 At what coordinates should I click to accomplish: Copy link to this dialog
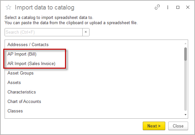[x=157, y=7]
